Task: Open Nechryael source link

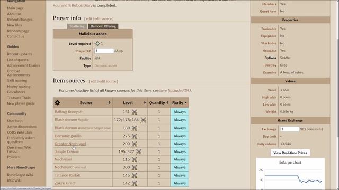Action: click(x=64, y=159)
